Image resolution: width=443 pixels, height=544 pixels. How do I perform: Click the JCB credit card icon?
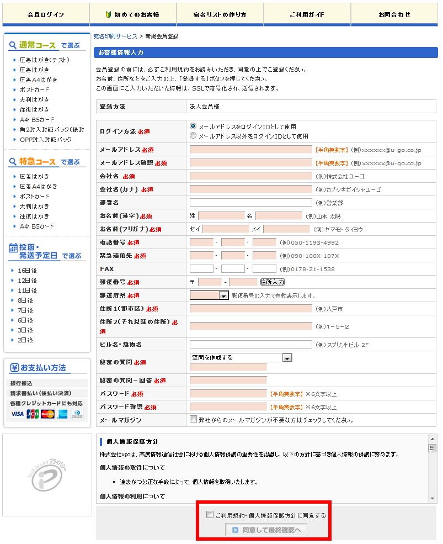tap(32, 414)
